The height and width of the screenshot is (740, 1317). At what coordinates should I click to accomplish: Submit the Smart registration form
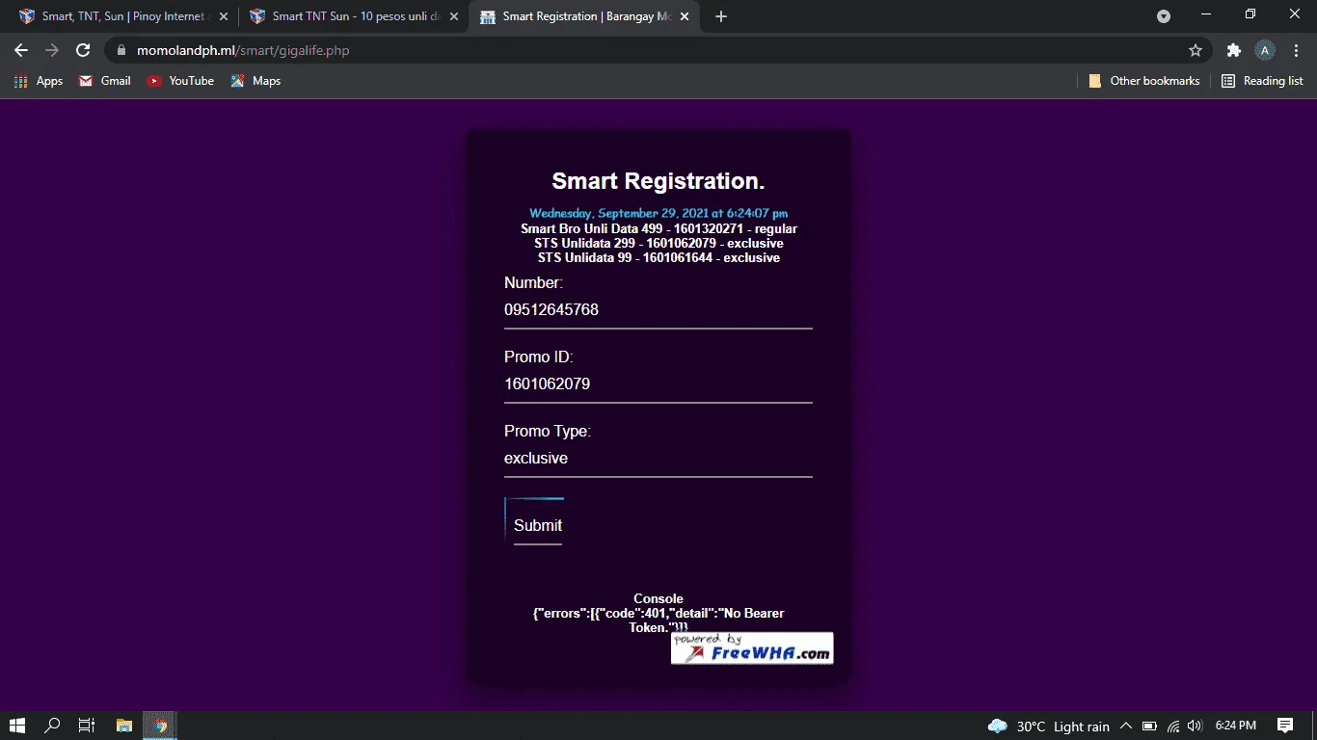[537, 525]
